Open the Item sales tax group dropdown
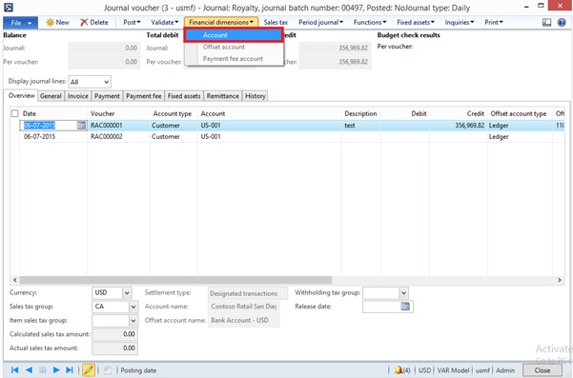 tap(133, 321)
